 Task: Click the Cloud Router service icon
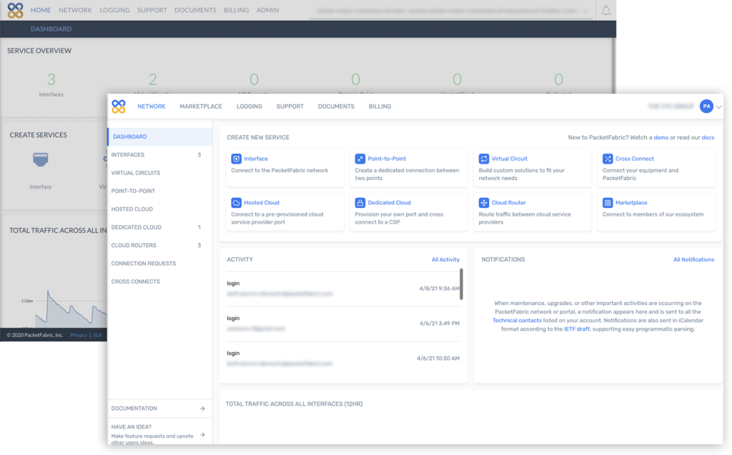(484, 203)
